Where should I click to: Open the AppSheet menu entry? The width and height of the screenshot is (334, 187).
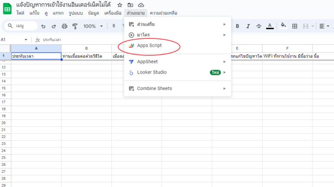point(147,62)
